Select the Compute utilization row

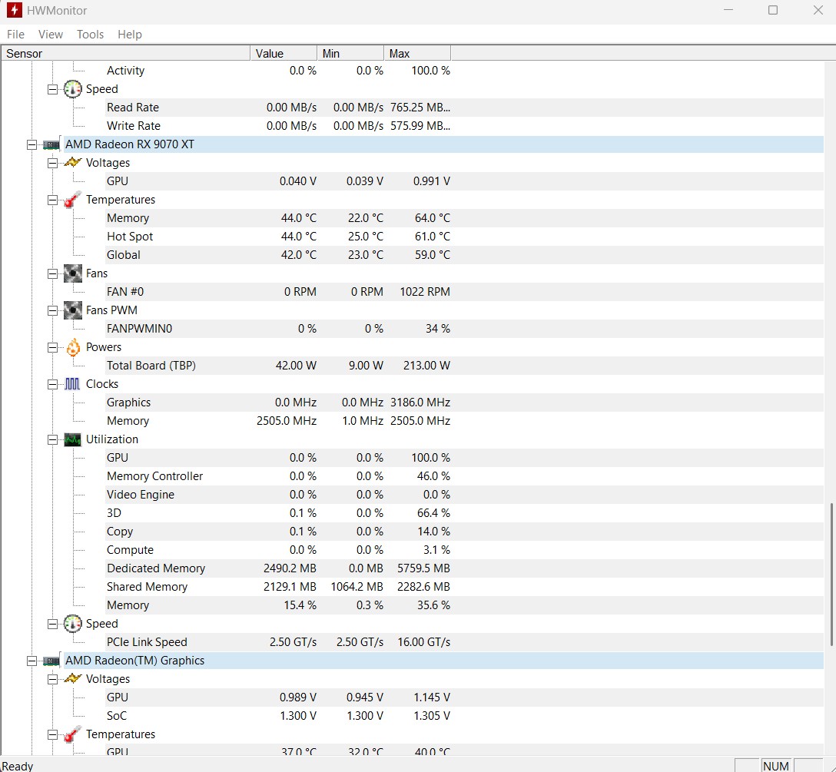464,550
